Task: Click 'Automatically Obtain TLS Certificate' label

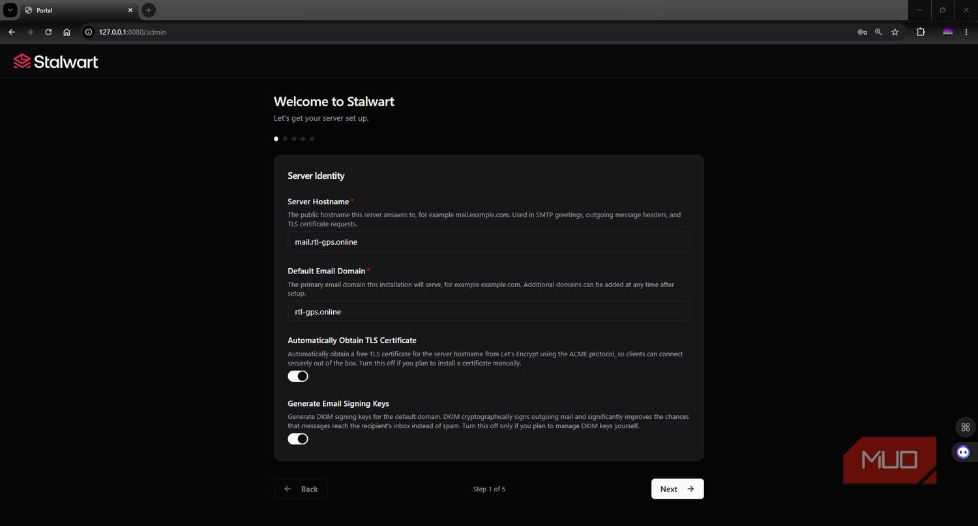Action: pos(352,340)
